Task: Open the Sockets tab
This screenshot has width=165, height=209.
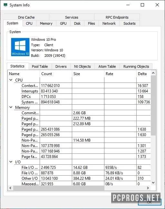Action: tap(130, 23)
